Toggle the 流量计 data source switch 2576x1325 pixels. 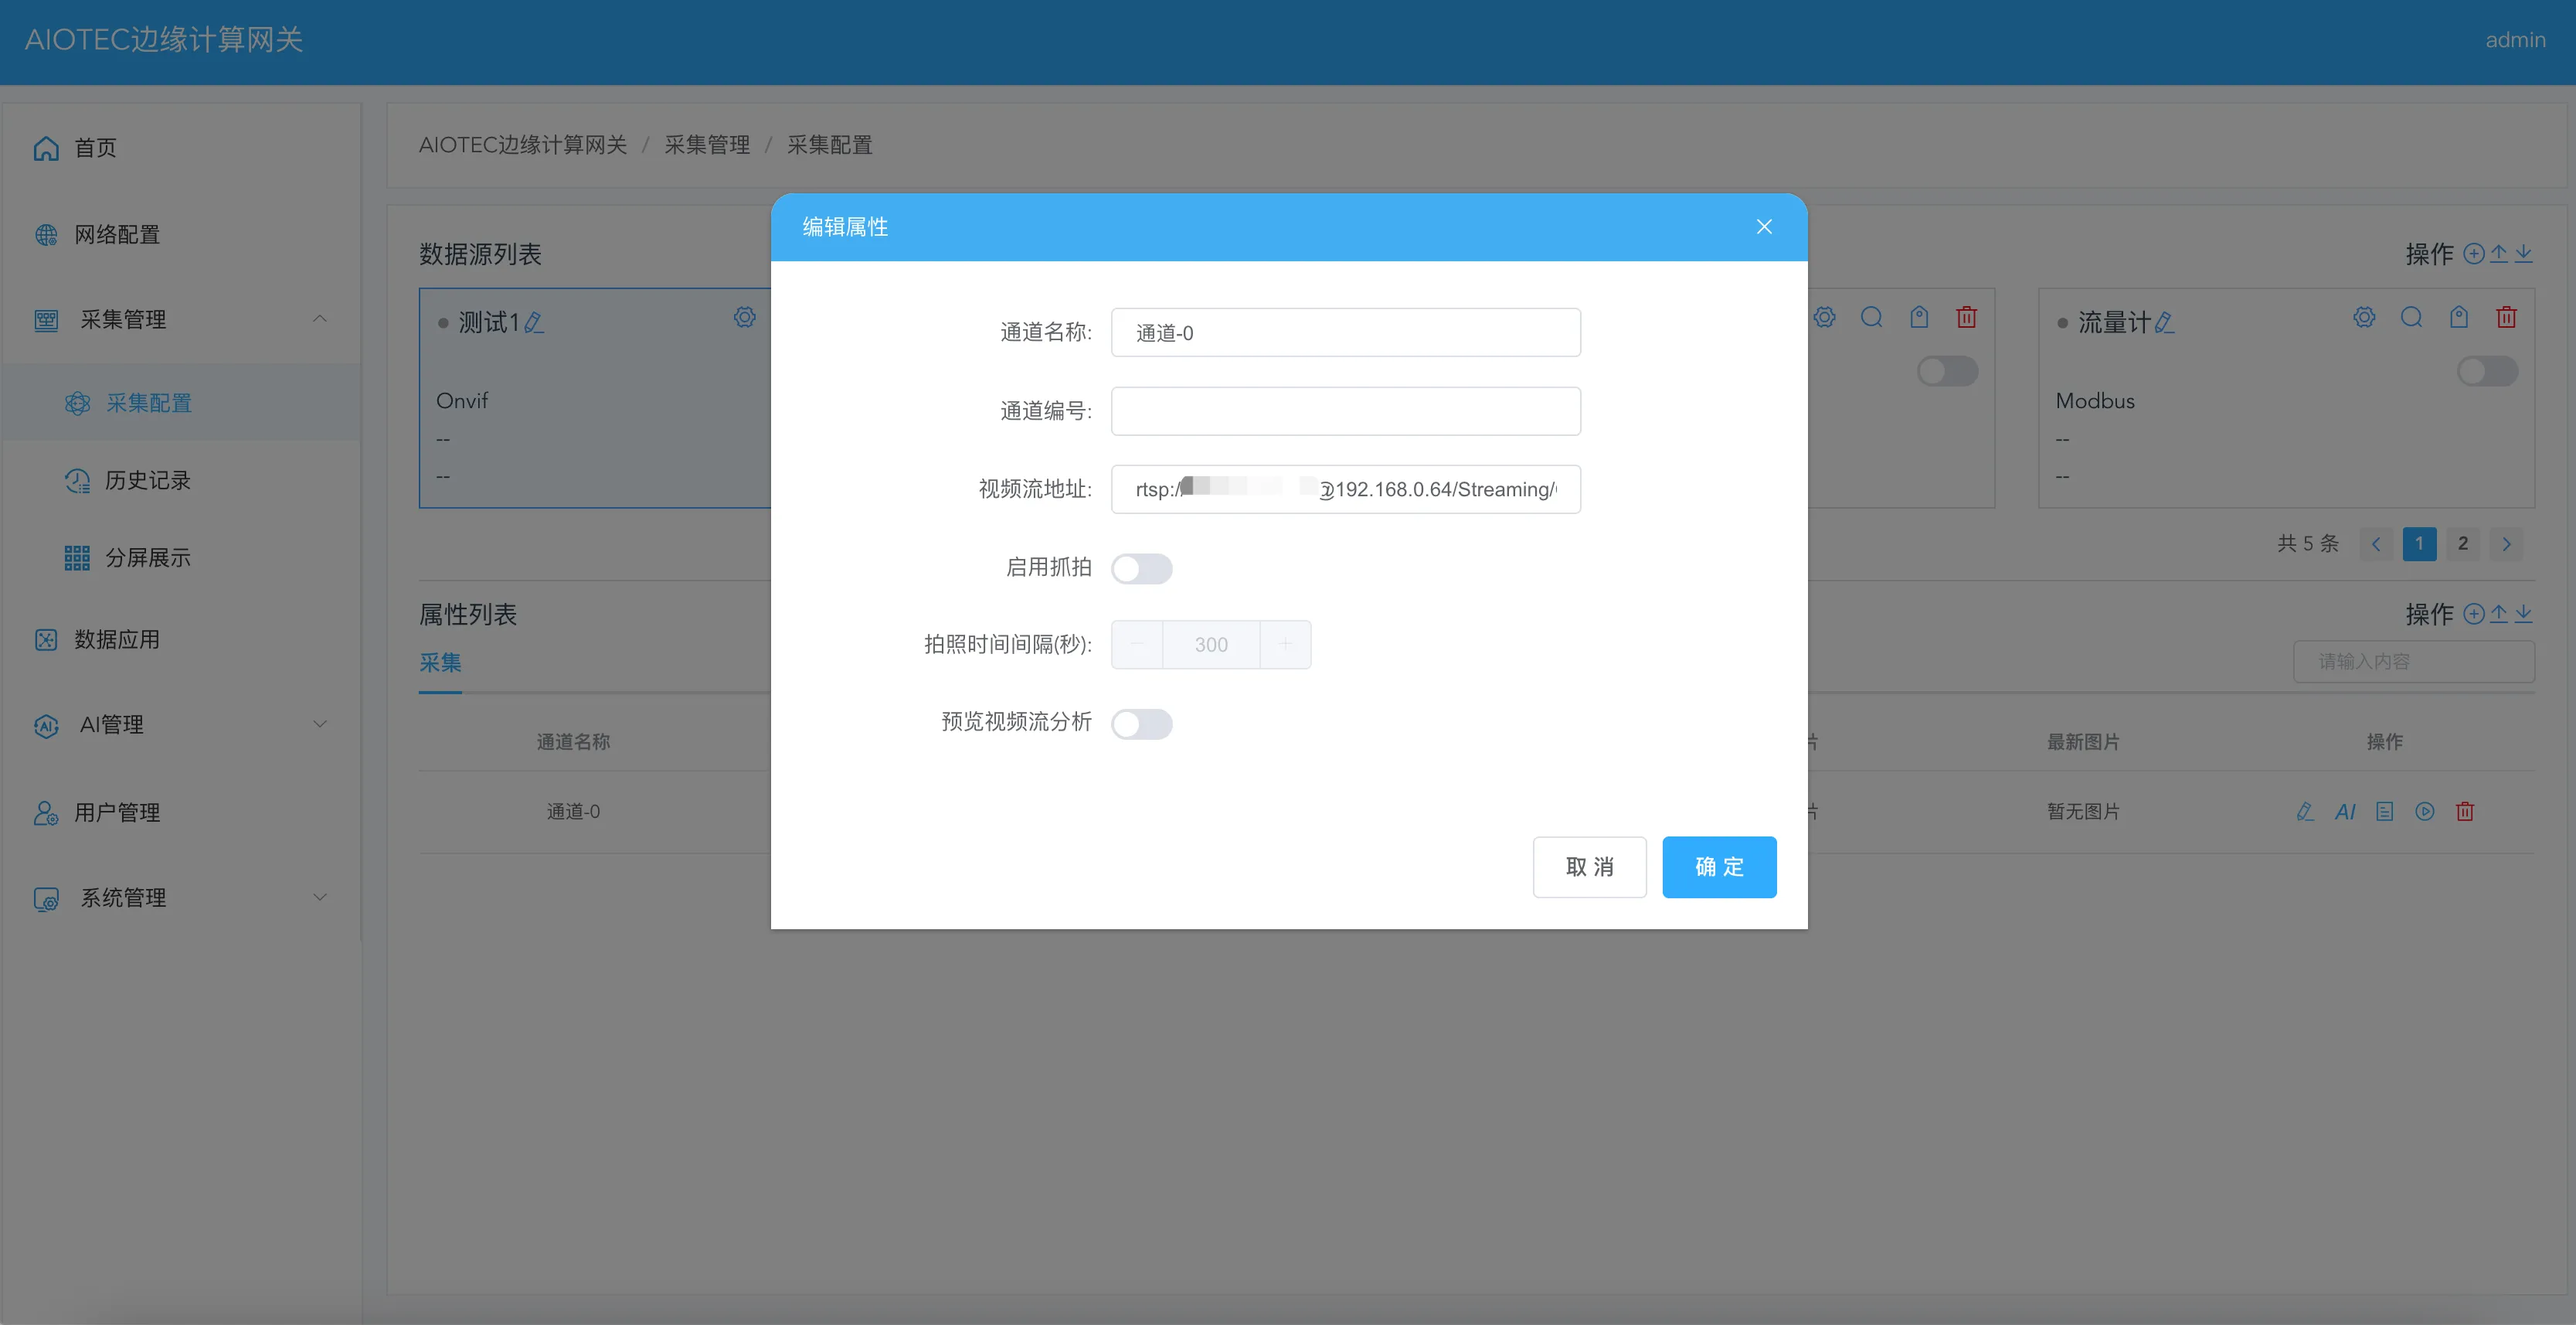point(2487,371)
